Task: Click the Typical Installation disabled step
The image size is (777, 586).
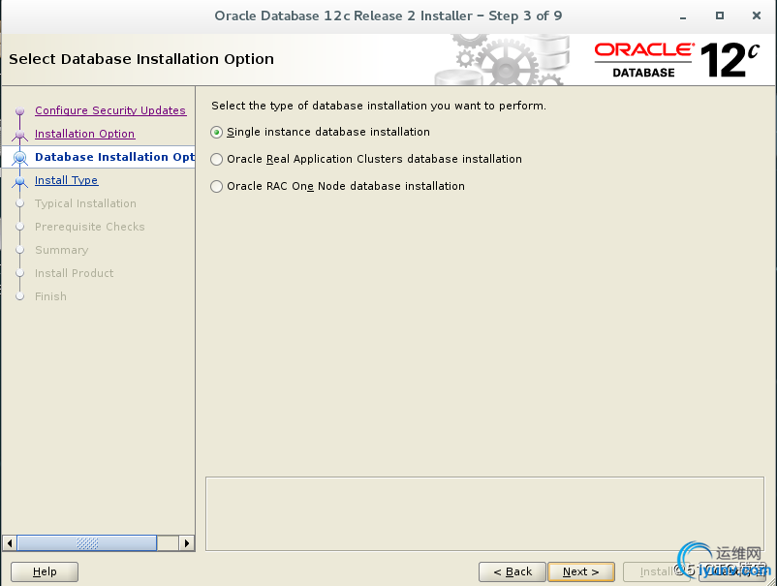Action: tap(85, 203)
